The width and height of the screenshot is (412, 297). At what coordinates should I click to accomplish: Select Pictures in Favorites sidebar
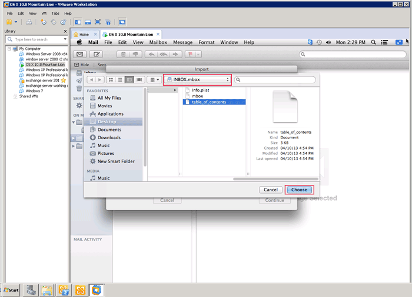click(105, 153)
